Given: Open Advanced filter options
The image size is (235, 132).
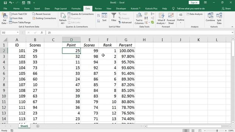Looking at the screenshot, I should coord(125,22).
